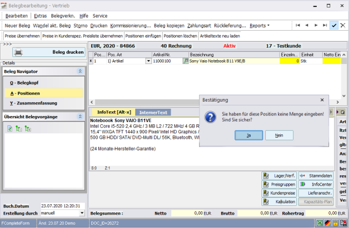Click the German flag icon in status bar

tap(327, 223)
